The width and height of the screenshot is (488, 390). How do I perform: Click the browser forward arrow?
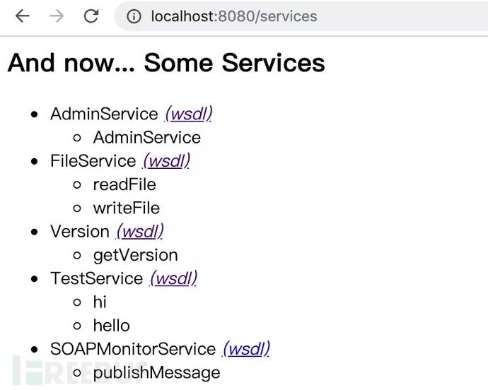(57, 16)
